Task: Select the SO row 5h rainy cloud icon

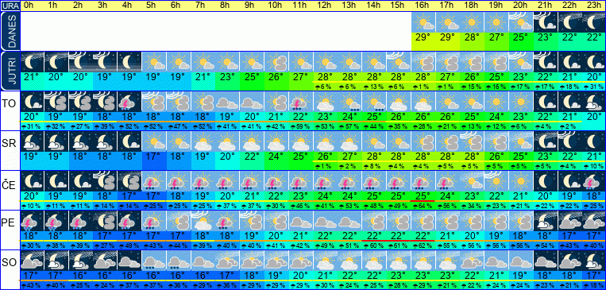Action: 153,261
